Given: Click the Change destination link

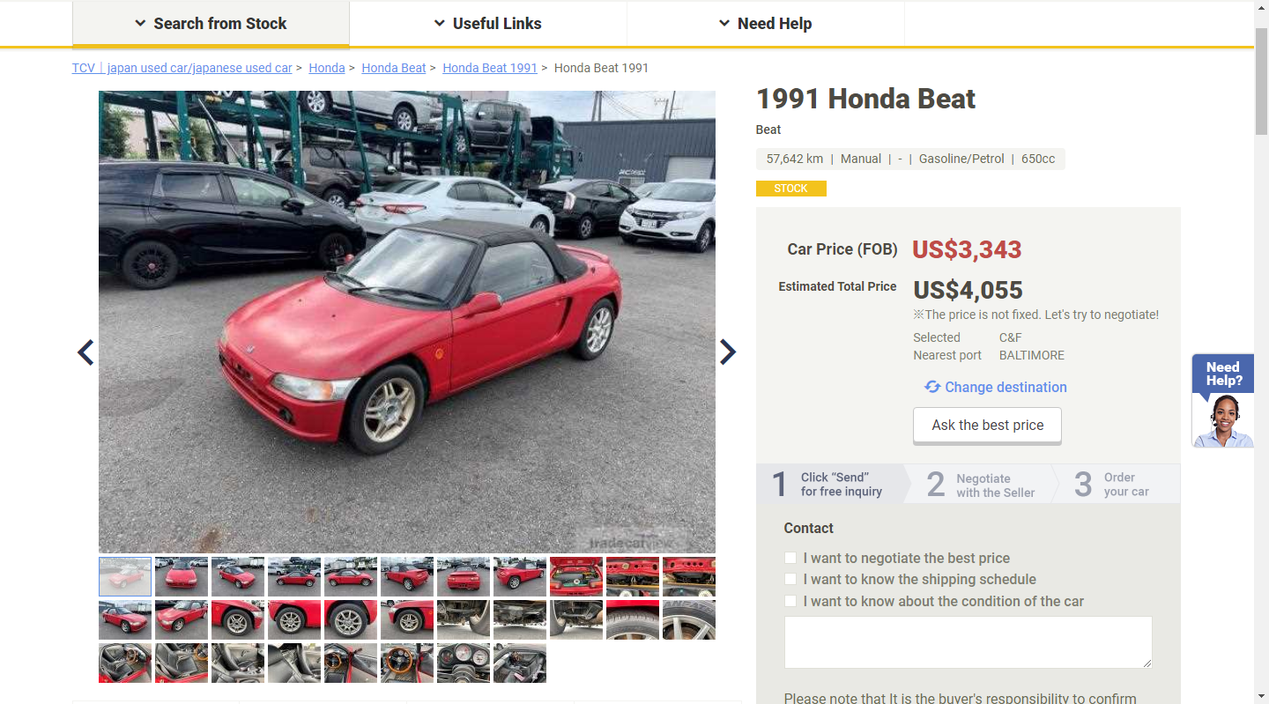Looking at the screenshot, I should pyautogui.click(x=1006, y=387).
